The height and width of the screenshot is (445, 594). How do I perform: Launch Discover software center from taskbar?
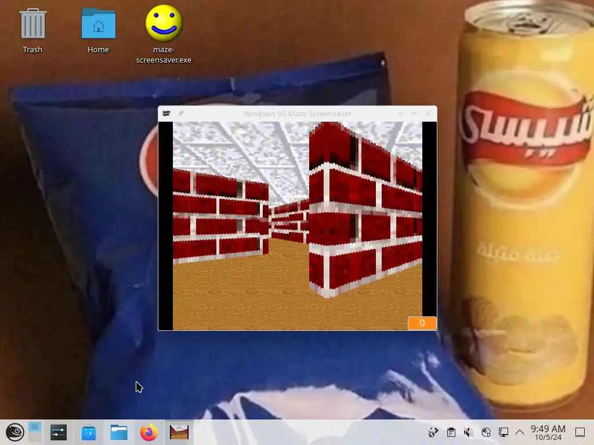(89, 432)
